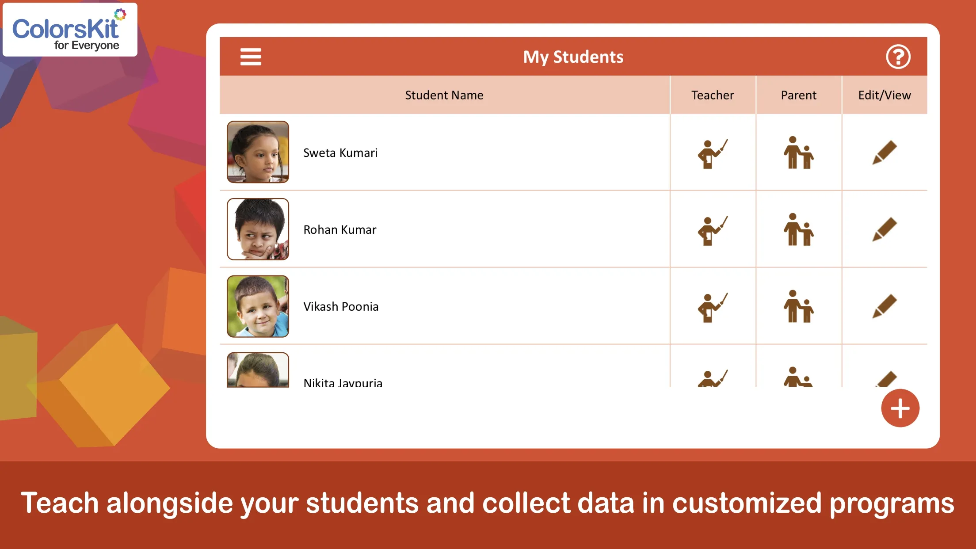Open teacher mode for Sweta Kumari
This screenshot has width=976, height=549.
[712, 153]
